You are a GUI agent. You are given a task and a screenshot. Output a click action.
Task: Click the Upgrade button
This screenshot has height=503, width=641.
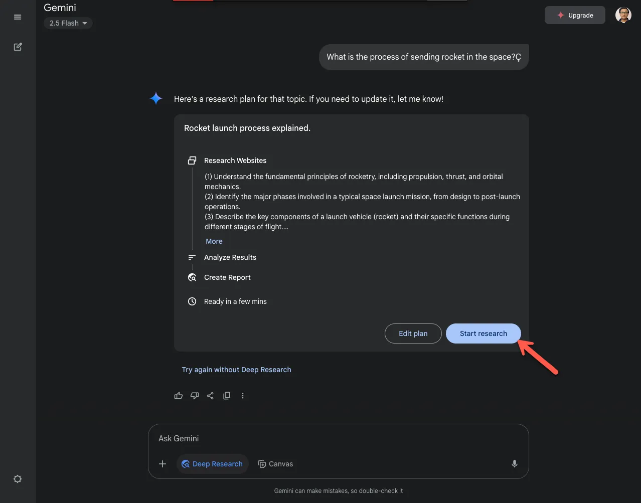[575, 15]
